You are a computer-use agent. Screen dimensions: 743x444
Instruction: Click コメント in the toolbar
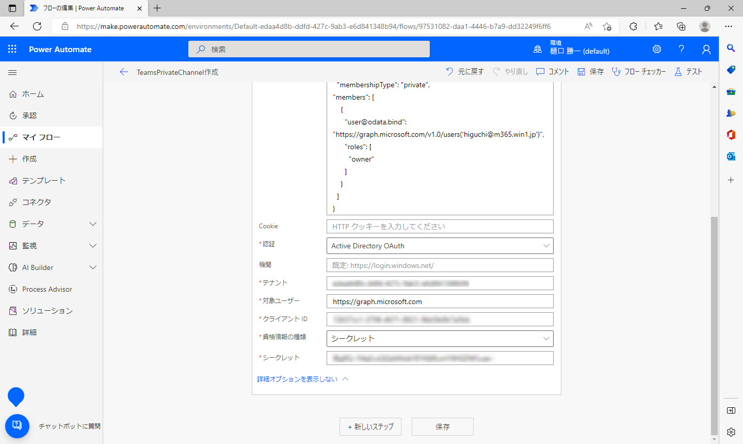(552, 72)
